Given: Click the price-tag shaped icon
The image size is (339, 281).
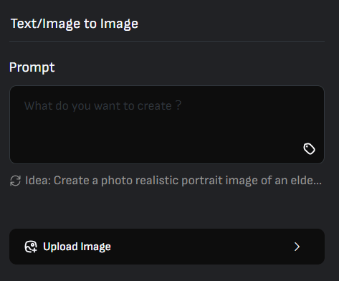Looking at the screenshot, I should [x=309, y=148].
